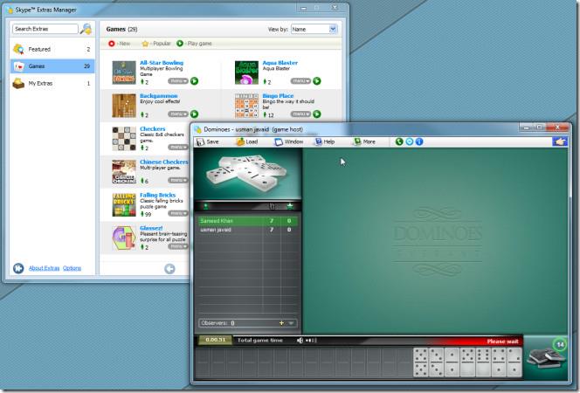This screenshot has height=393, width=580.
Task: Expand the menu dropdown for Chinese Checkers
Action: click(178, 180)
